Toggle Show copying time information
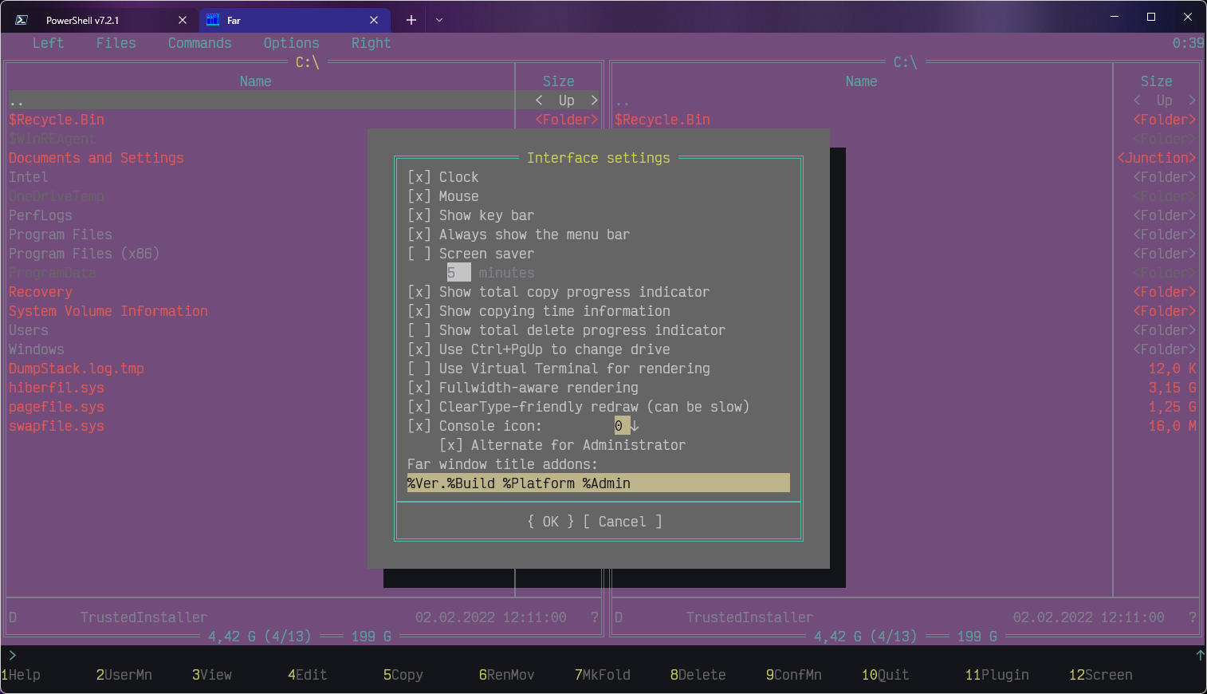This screenshot has height=694, width=1207. 419,311
